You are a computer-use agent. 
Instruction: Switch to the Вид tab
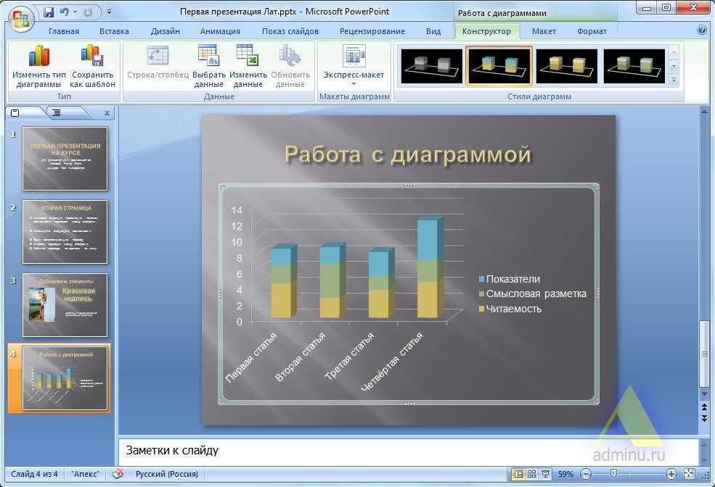433,31
